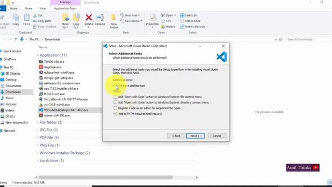Viewport: 332px width, 187px height.
Task: Switch to the Share ribbon tab
Action: pyautogui.click(x=29, y=8)
